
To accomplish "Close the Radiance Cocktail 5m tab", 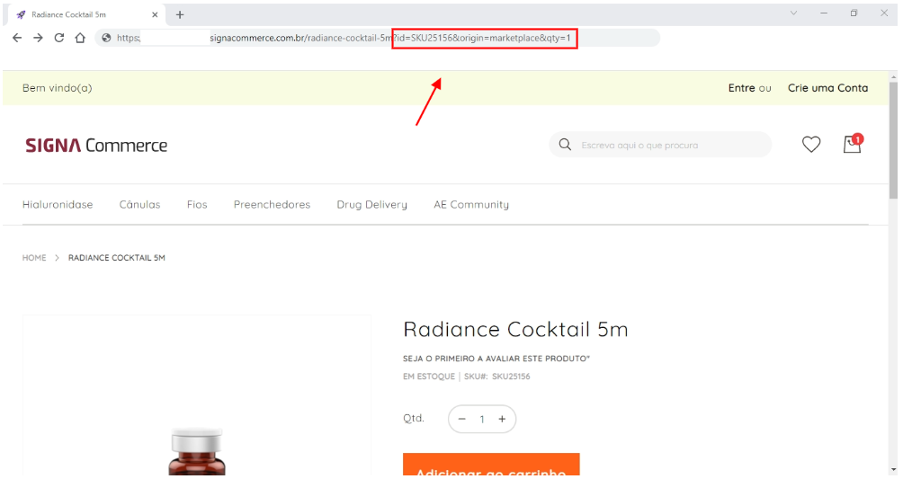I will coord(155,14).
